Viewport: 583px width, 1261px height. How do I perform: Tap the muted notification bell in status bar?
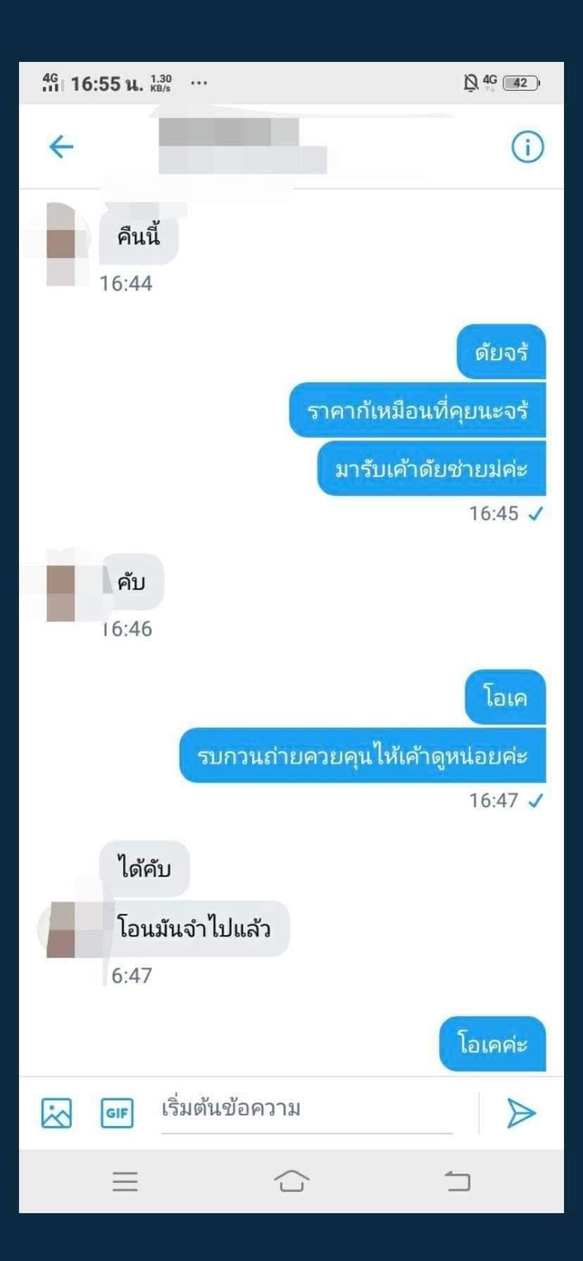point(470,83)
